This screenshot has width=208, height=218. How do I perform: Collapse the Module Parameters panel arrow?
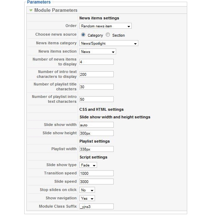coord(31,10)
